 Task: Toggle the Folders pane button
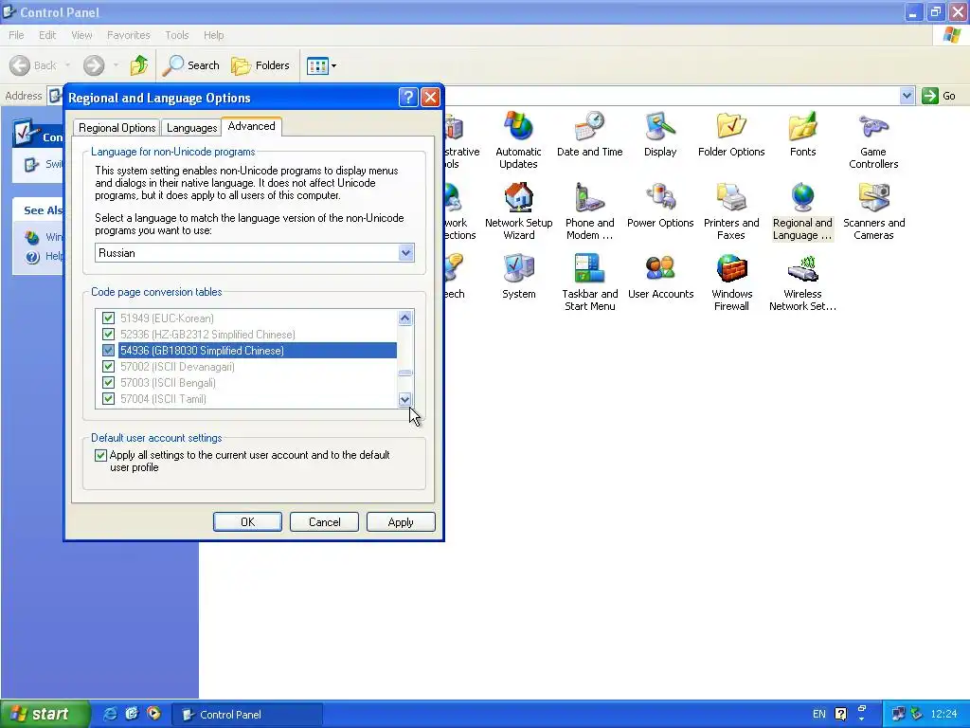pyautogui.click(x=260, y=65)
